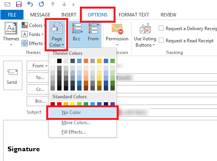The image size is (217, 161).
Task: Select the standard light blue color swatch
Action: click(x=92, y=104)
